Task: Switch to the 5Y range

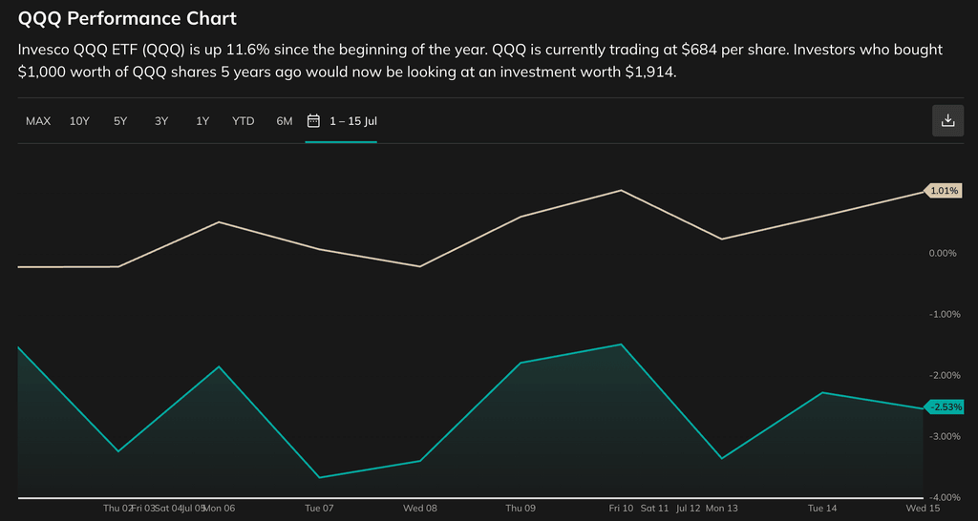Action: click(120, 121)
